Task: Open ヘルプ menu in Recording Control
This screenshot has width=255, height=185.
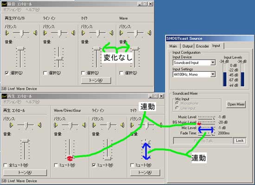Action: click(x=32, y=10)
